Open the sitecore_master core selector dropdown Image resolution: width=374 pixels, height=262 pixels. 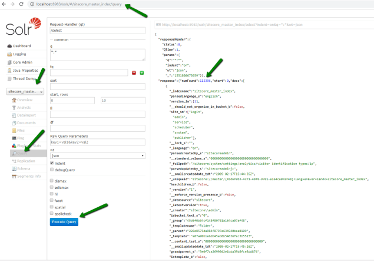pyautogui.click(x=25, y=91)
